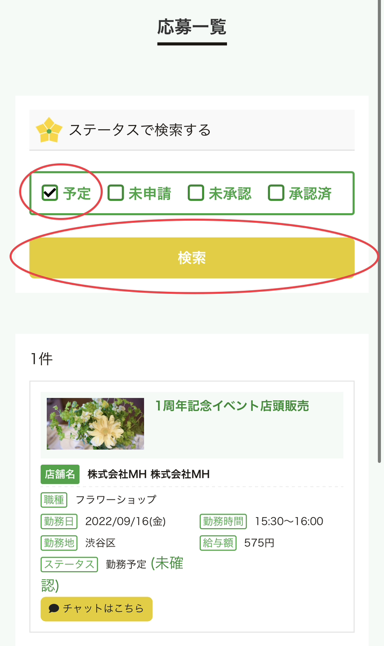The width and height of the screenshot is (384, 646).
Task: Click the チャットはこちら chat button
Action: pyautogui.click(x=96, y=609)
